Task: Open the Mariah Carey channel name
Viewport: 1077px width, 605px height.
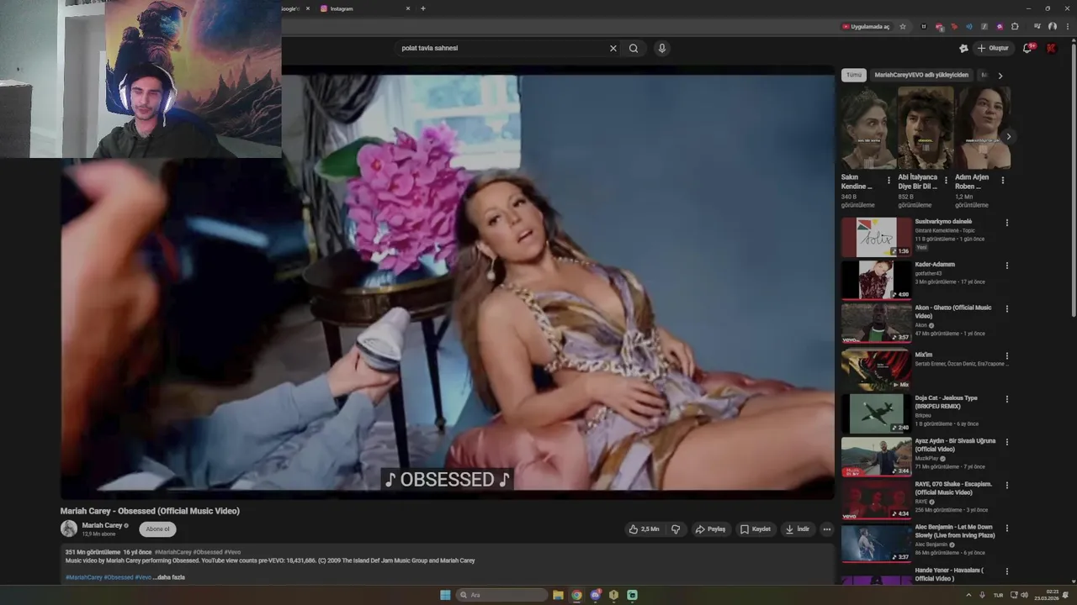Action: [102, 525]
